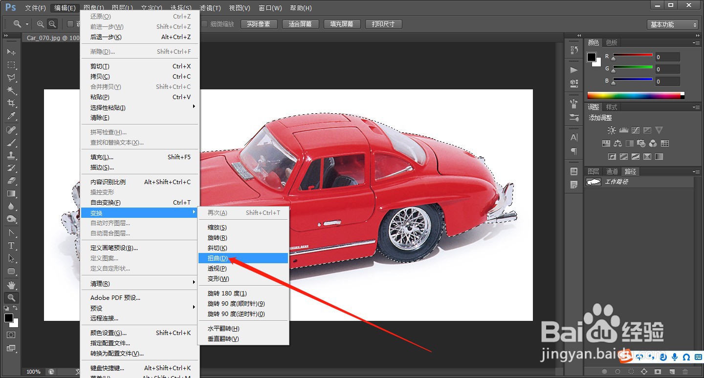Switch to the Swatches (色板) tab

coord(612,42)
